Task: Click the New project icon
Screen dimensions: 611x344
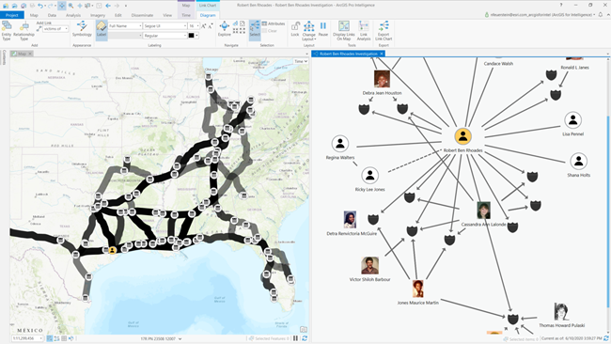Action: coord(6,6)
